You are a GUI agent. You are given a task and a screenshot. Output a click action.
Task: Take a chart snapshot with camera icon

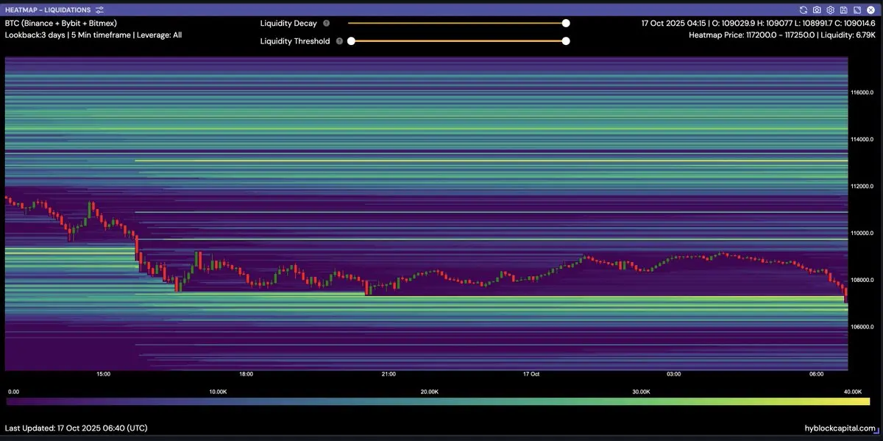817,10
